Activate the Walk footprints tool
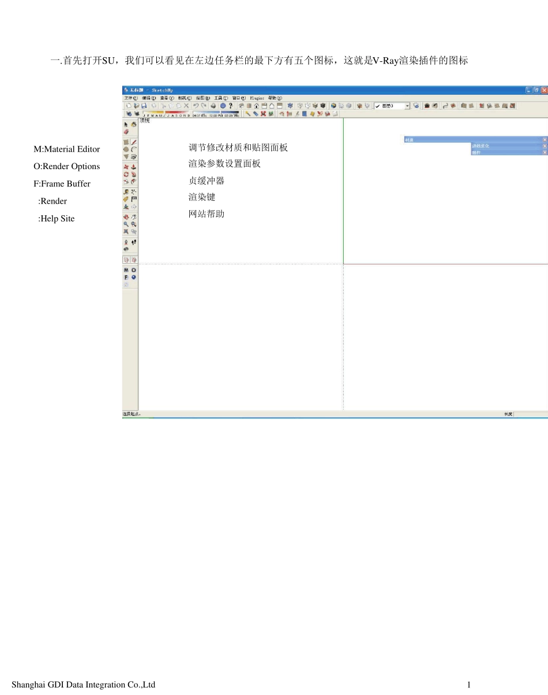 pyautogui.click(x=134, y=242)
